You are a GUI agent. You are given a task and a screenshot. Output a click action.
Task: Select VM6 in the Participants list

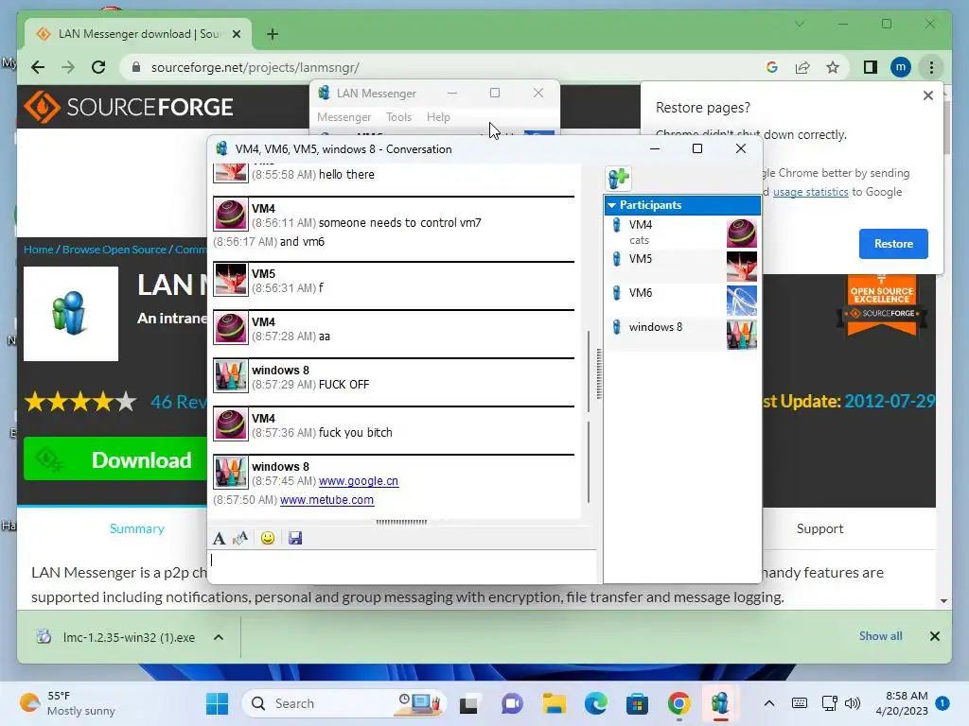682,301
